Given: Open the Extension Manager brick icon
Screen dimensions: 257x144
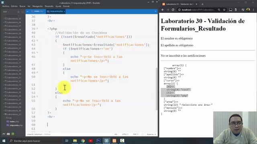Looking at the screenshot, I should point(8,134).
